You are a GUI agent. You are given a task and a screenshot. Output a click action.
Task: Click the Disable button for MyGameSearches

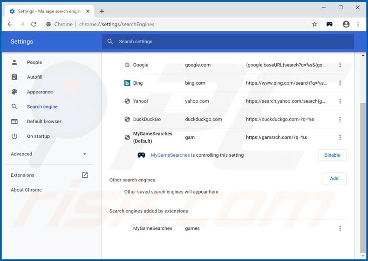332,155
